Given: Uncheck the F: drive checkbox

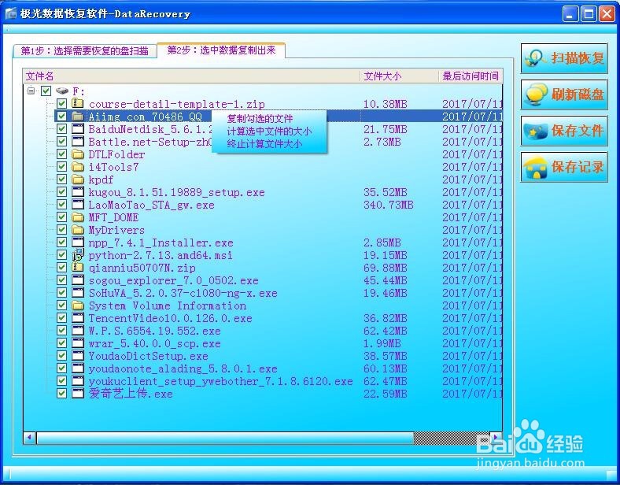Looking at the screenshot, I should pos(46,91).
